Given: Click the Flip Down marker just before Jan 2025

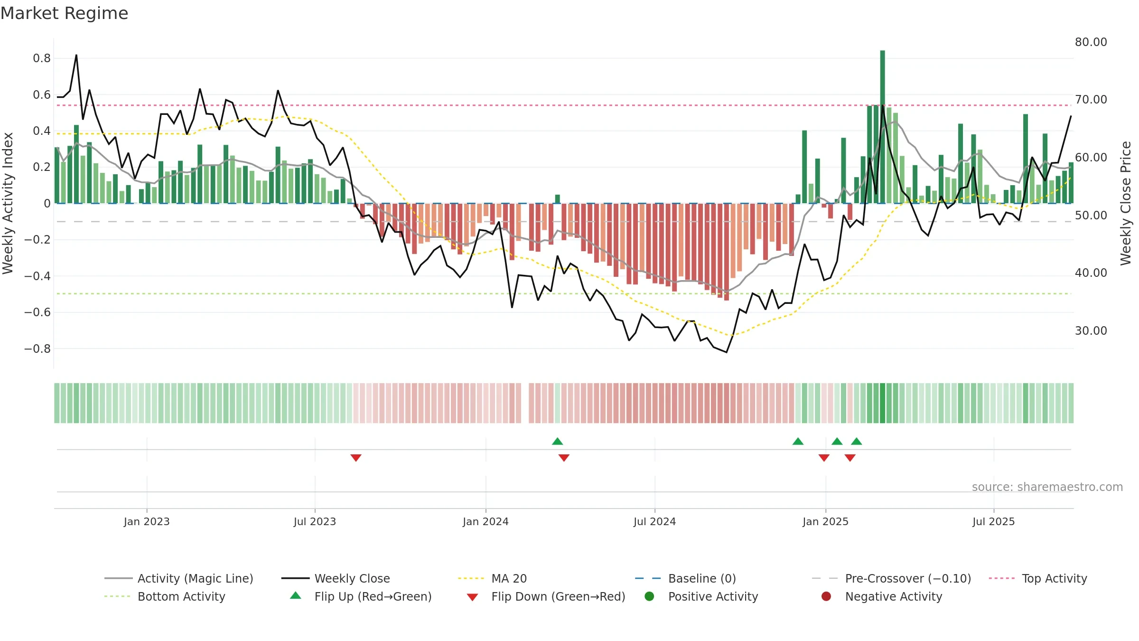Looking at the screenshot, I should coord(824,458).
